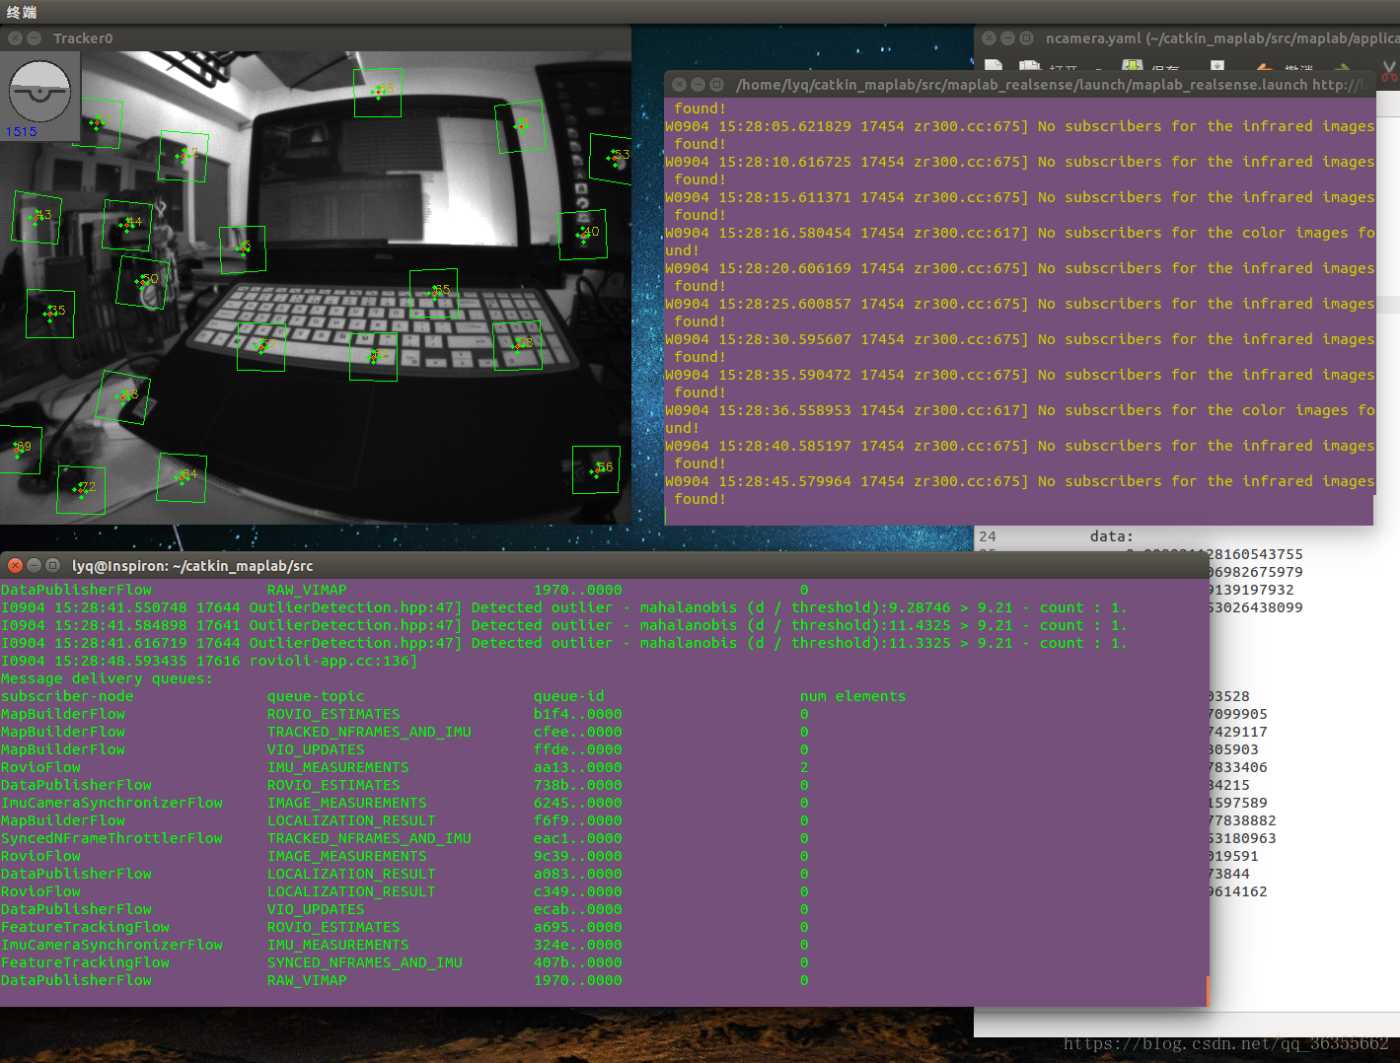Click queue-id 'ecab..0000'

tap(578, 909)
